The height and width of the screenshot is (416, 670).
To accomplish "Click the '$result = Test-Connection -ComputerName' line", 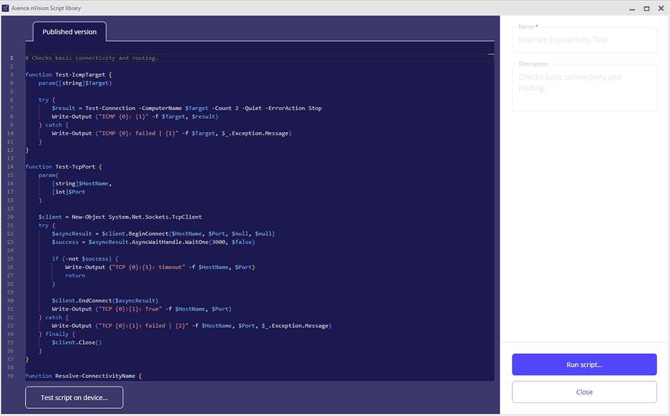I will pyautogui.click(x=186, y=108).
